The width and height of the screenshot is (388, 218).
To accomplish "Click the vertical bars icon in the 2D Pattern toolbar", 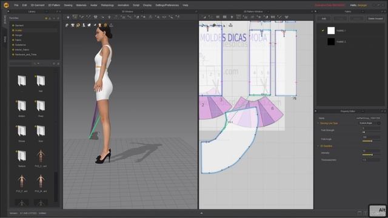I will pyautogui.click(x=272, y=17).
